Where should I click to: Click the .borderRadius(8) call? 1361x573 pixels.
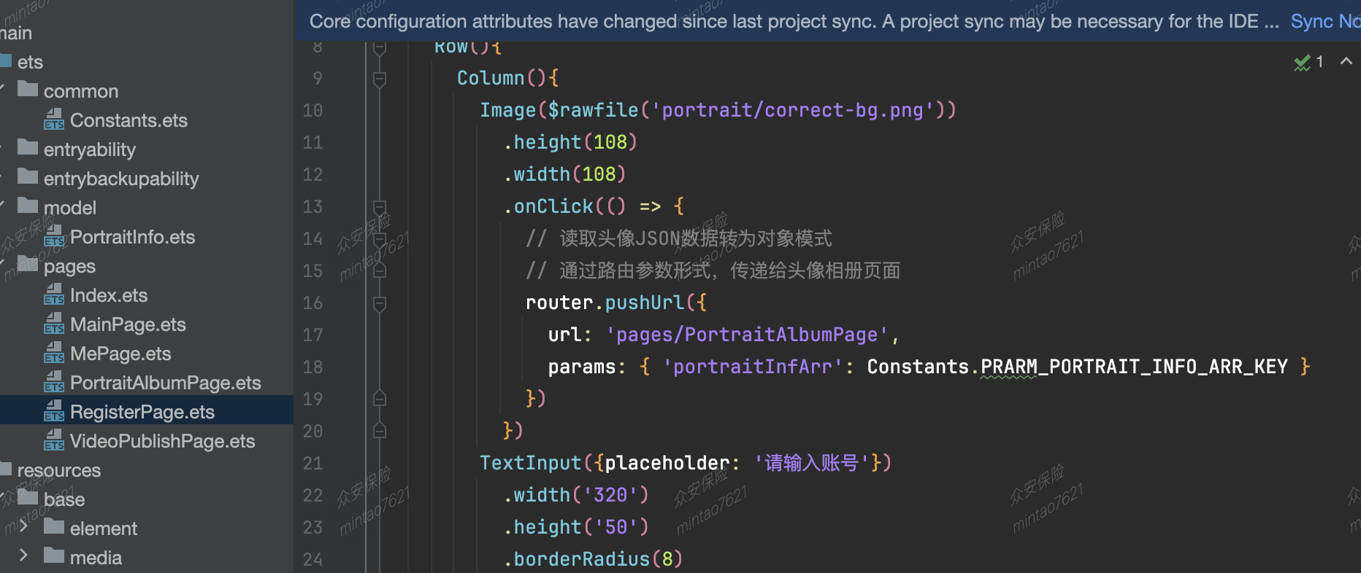[x=593, y=559]
